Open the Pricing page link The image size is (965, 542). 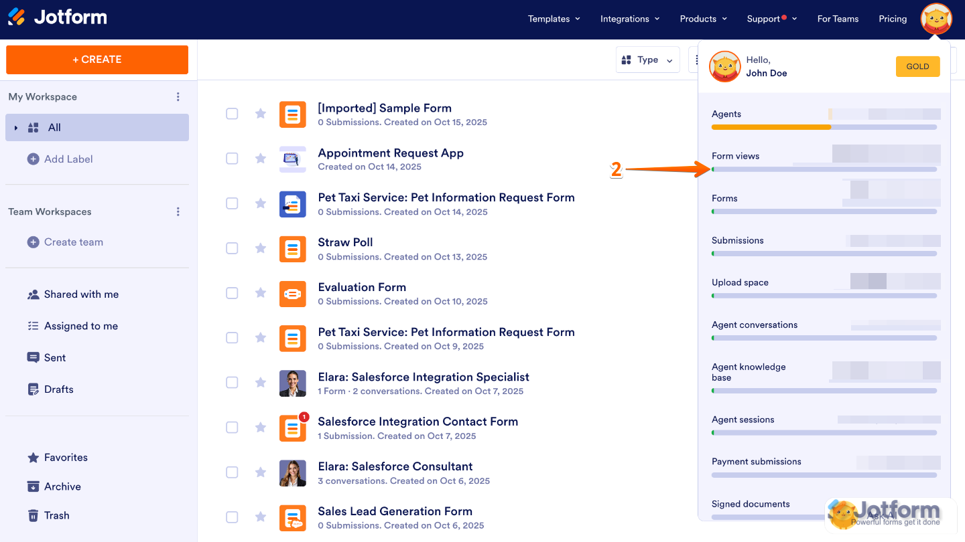(x=893, y=19)
